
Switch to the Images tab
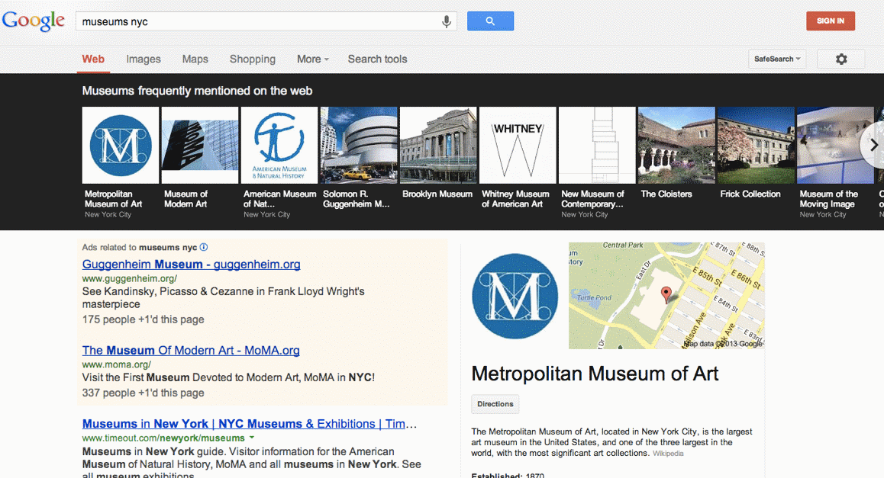coord(144,59)
